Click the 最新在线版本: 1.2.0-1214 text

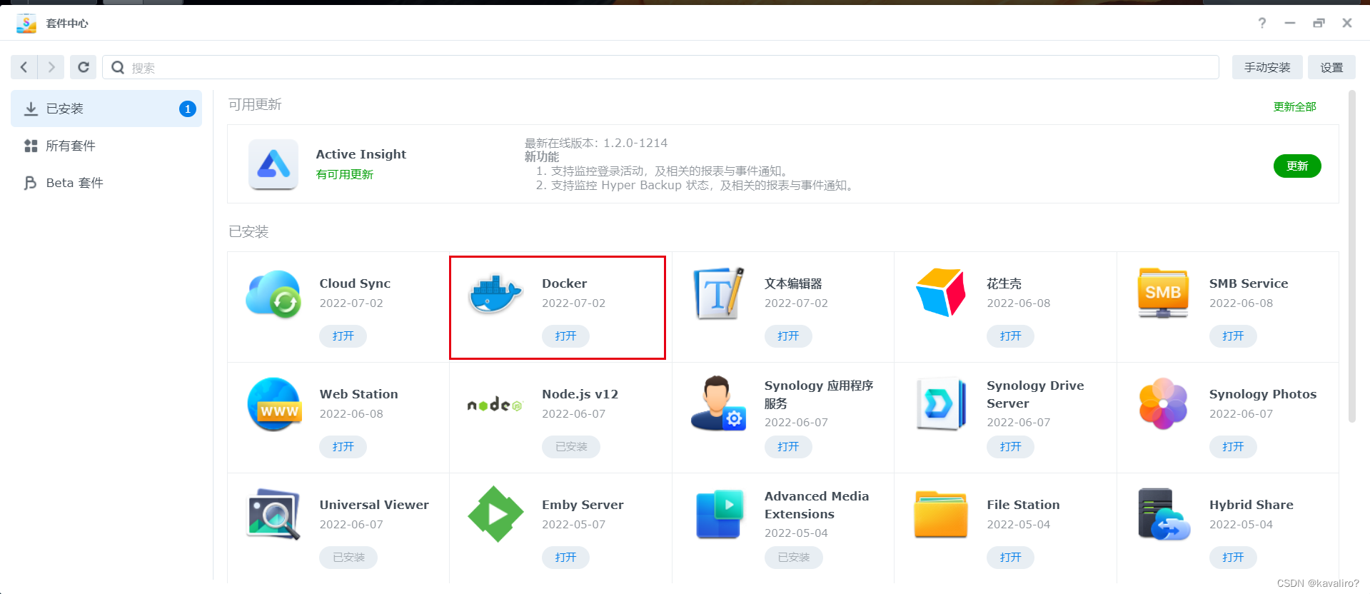(x=596, y=143)
